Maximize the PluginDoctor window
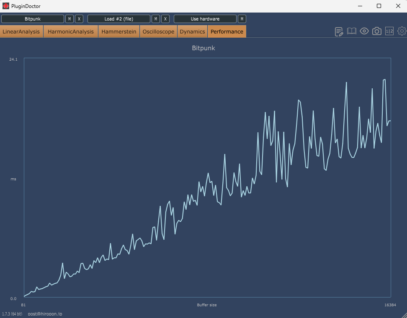This screenshot has width=407, height=318. [x=379, y=6]
